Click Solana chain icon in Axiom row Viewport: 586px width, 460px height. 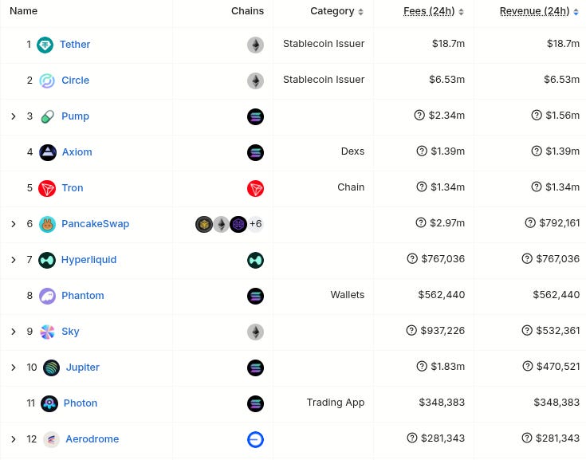click(255, 152)
